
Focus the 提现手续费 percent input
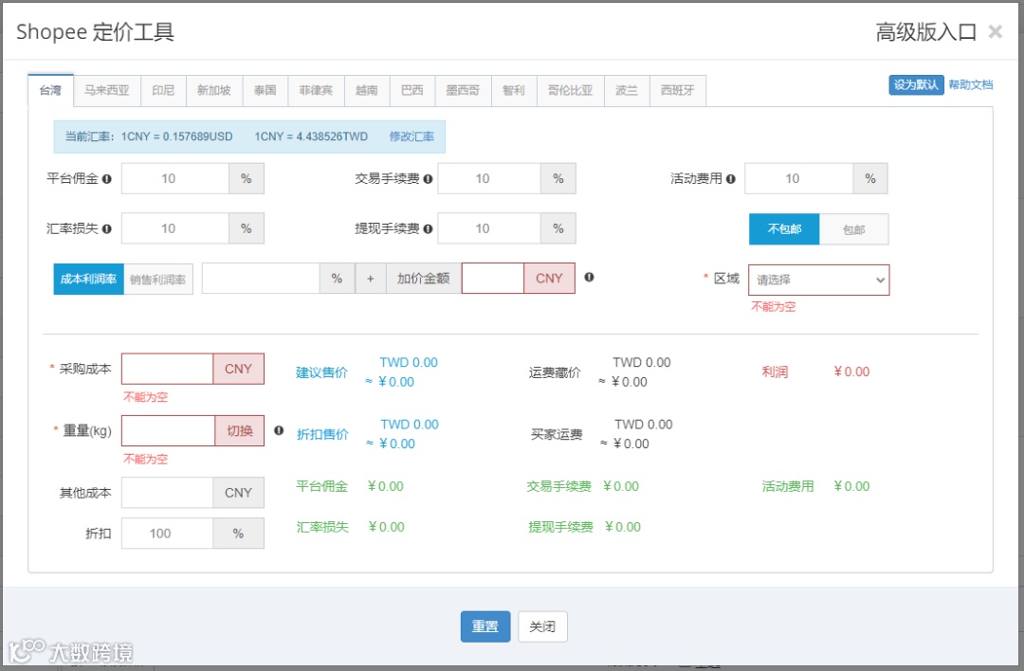pos(489,229)
